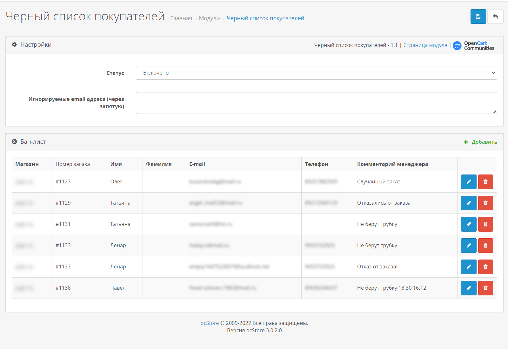Click the Бан-лист panel heading
This screenshot has width=508, height=349.
coord(29,142)
